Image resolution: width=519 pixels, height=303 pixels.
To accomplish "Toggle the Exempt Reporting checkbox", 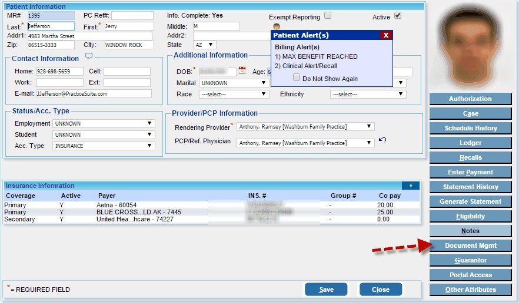I will pos(328,16).
